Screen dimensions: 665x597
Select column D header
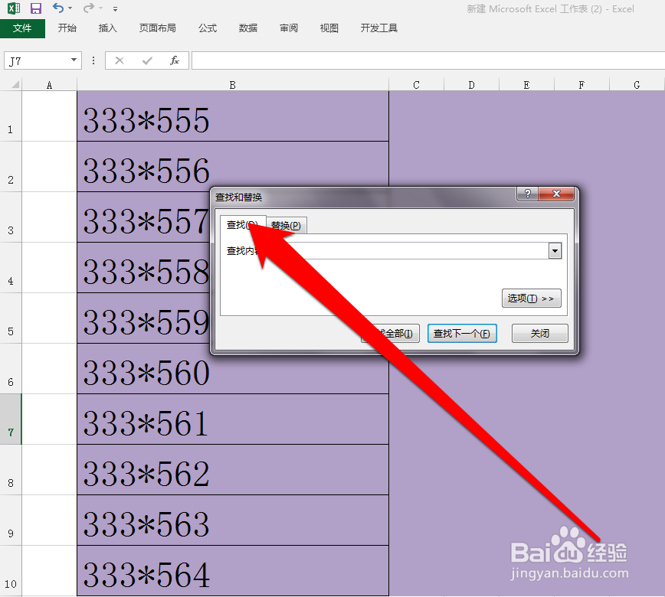click(x=472, y=85)
